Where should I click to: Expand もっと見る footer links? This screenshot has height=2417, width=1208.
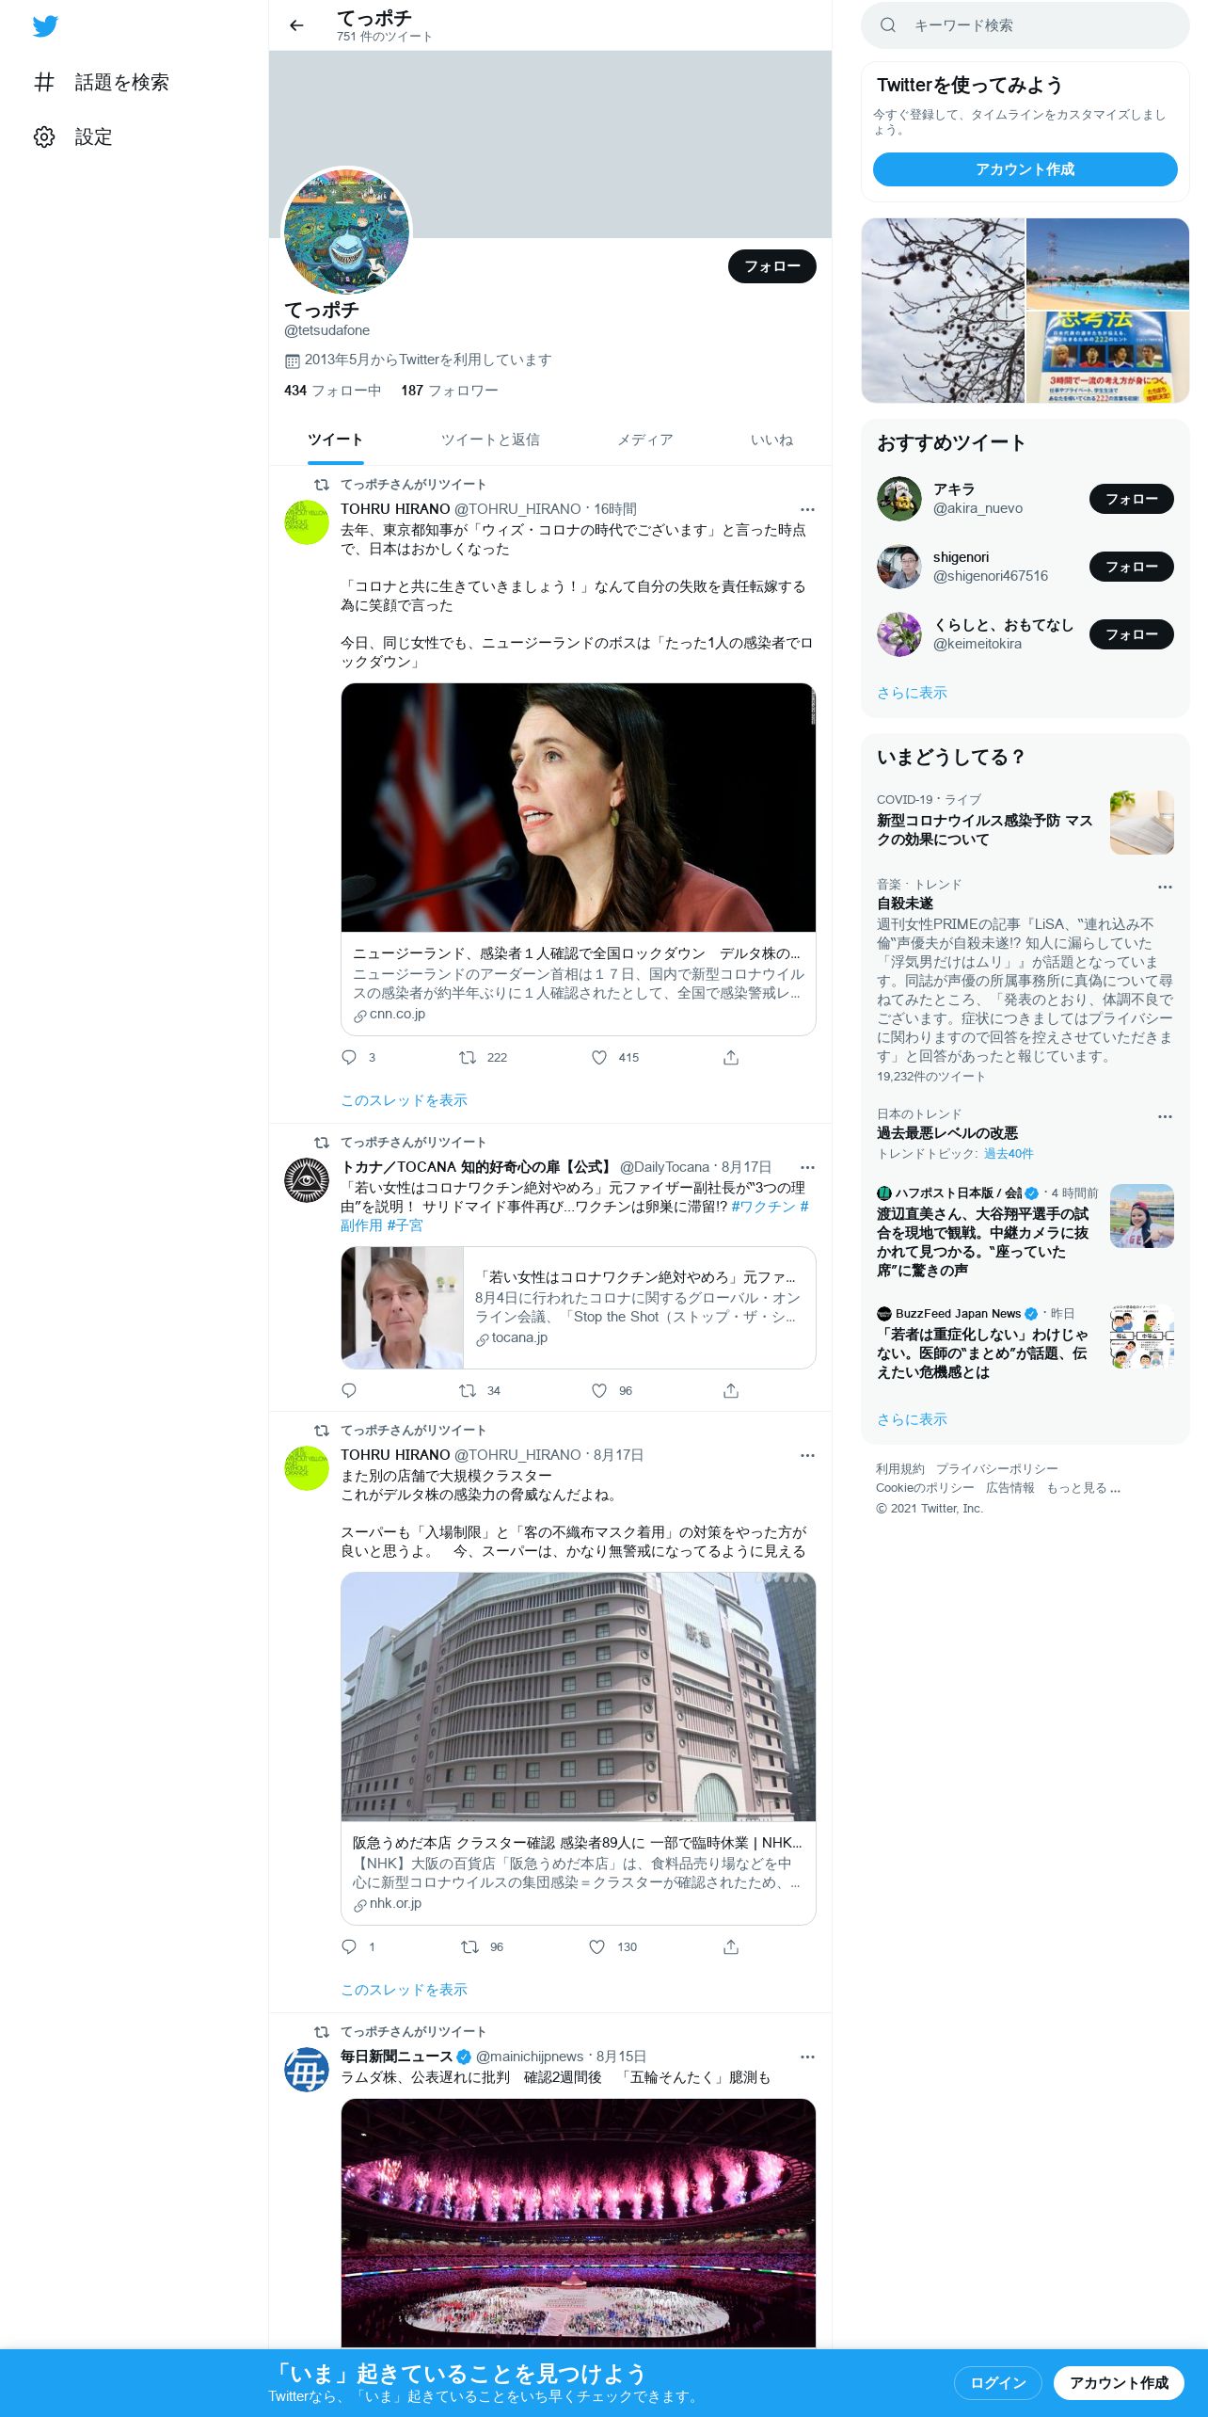[1083, 1488]
